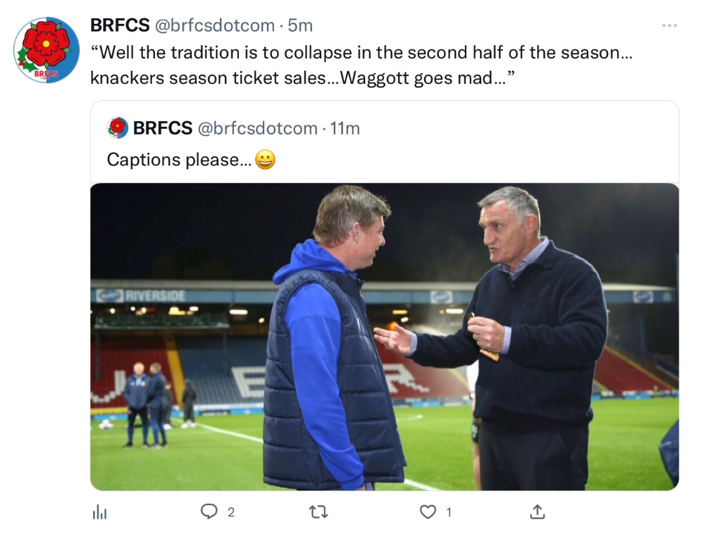
Task: Click the grinning emoji in quoted tweet
Action: point(265,160)
